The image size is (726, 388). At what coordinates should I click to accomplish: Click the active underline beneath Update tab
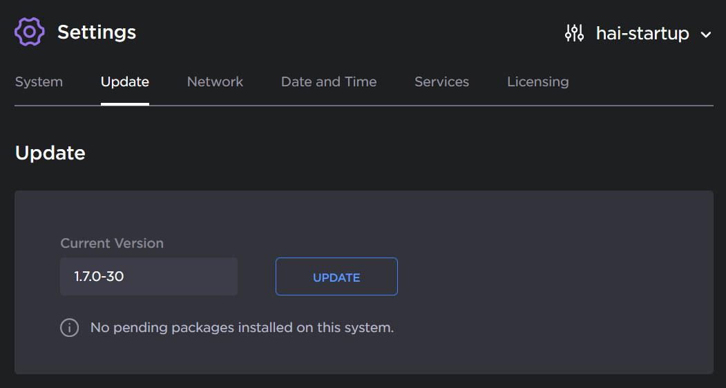pos(124,104)
